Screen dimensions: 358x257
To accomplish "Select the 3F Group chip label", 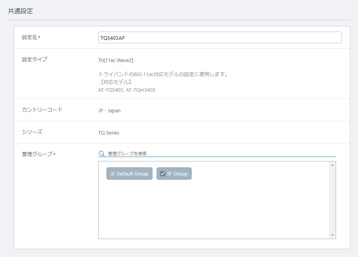I will 177,174.
